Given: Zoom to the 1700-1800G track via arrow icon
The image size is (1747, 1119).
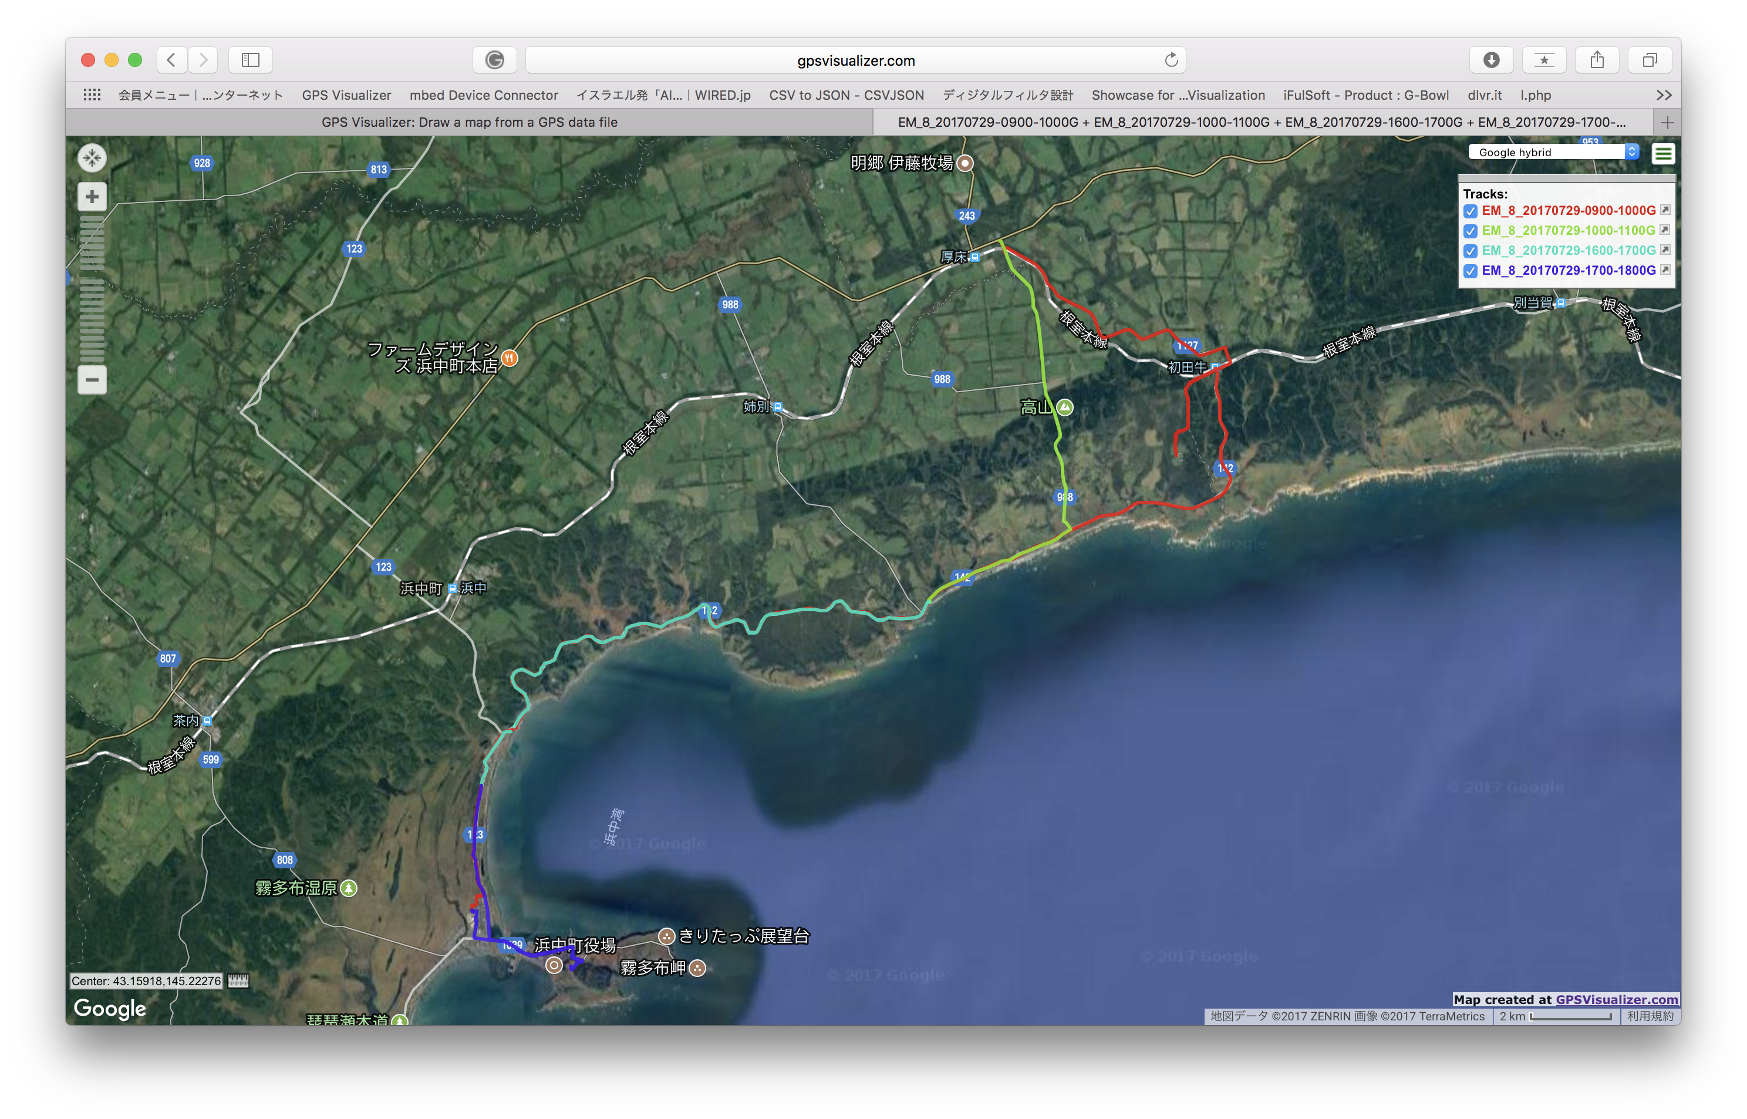Looking at the screenshot, I should pos(1665,269).
